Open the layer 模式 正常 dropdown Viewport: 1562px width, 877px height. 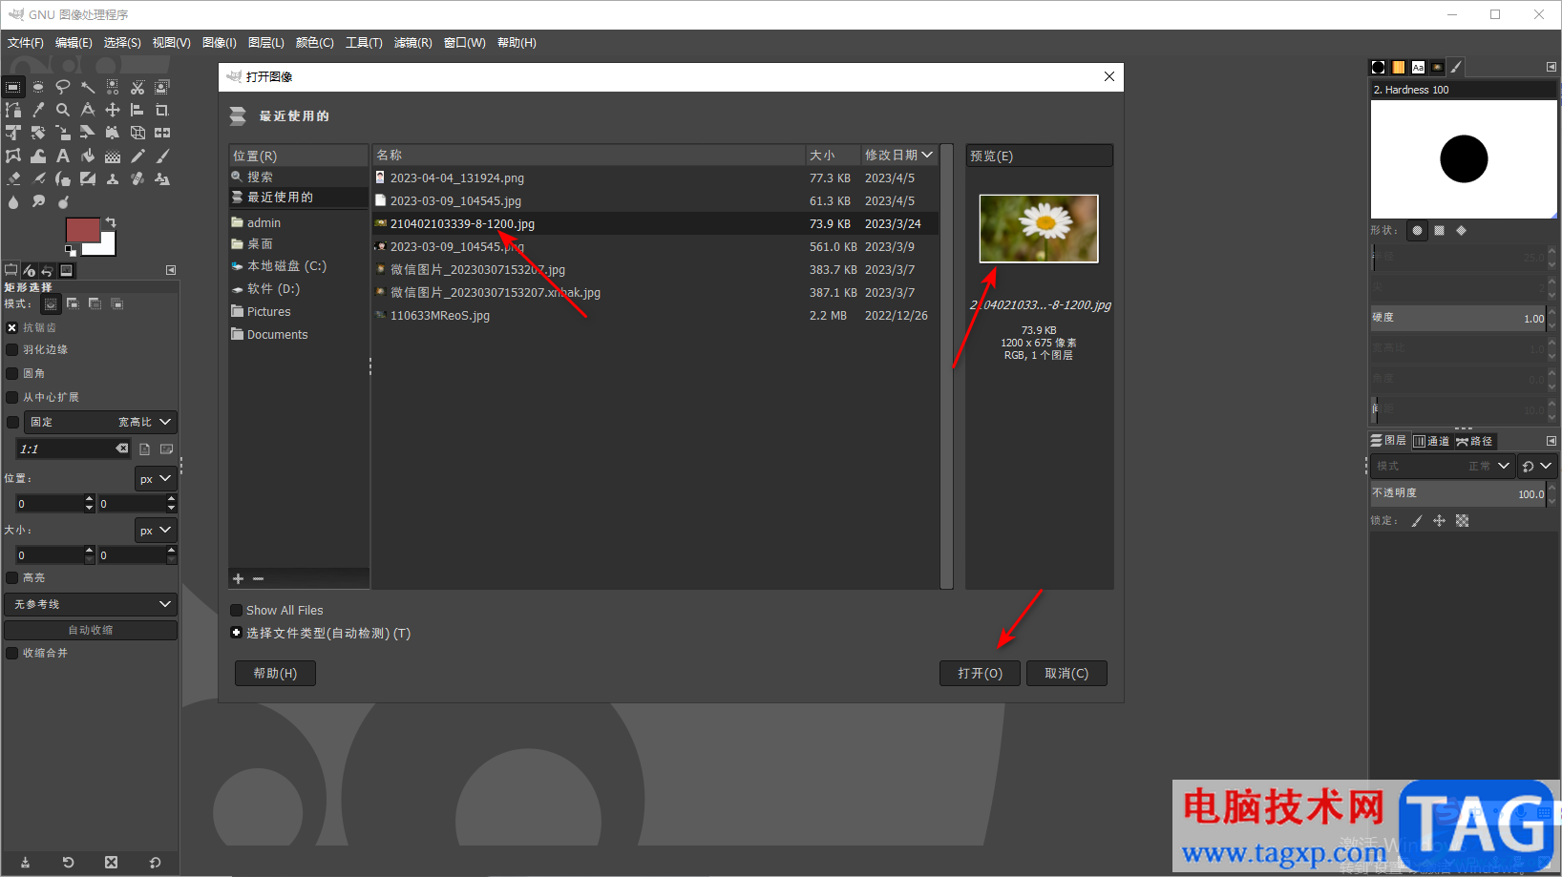[1442, 466]
